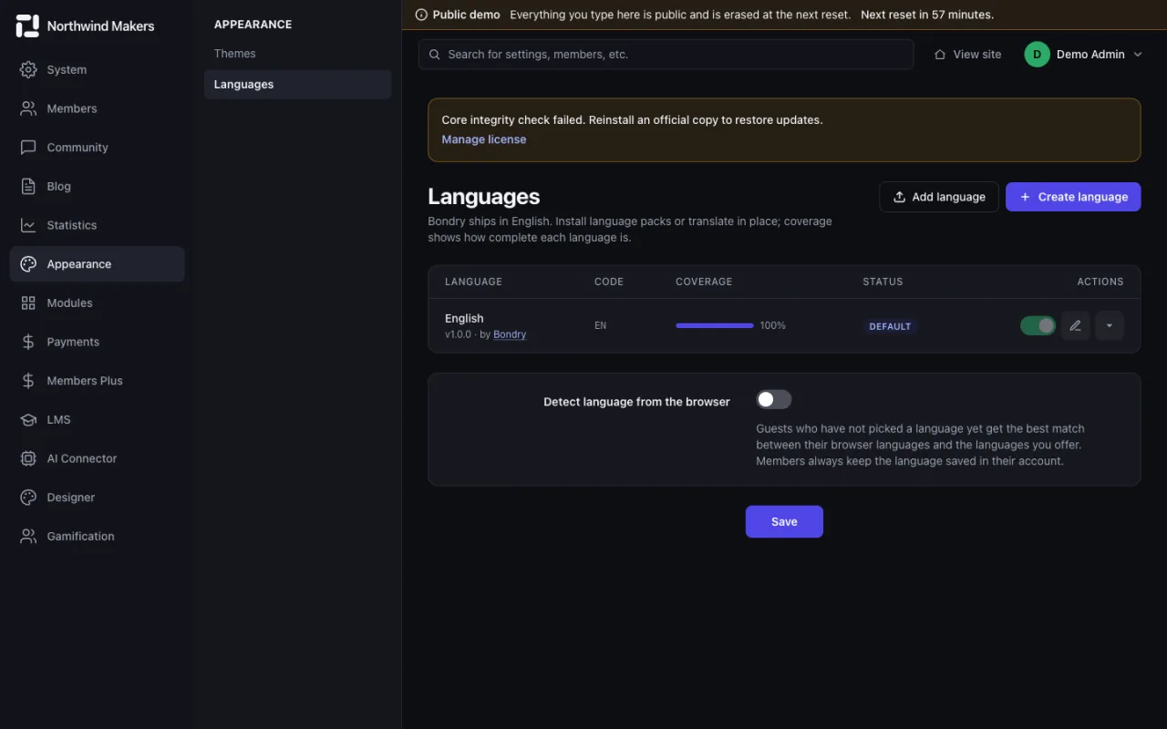
Task: Focus the settings and members search field
Action: 666,55
